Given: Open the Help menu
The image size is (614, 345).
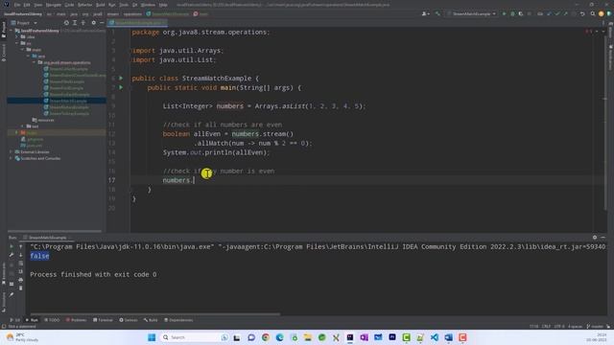Looking at the screenshot, I should [x=163, y=5].
